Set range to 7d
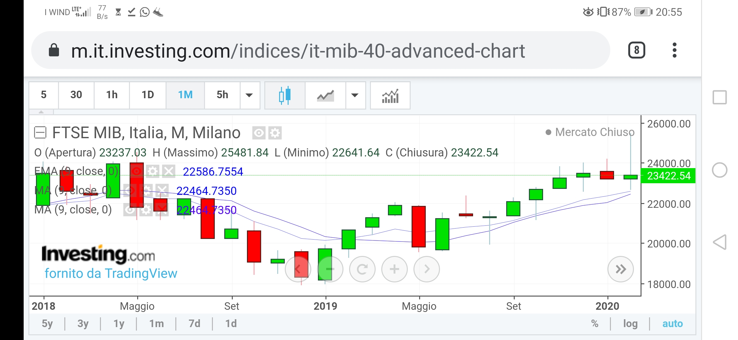 click(194, 324)
